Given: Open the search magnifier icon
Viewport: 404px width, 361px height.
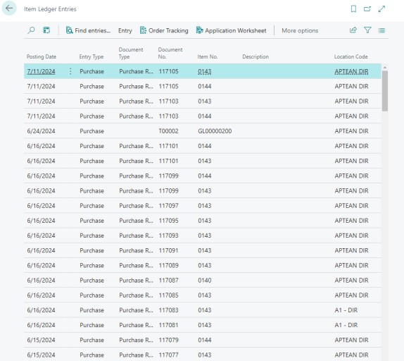Looking at the screenshot, I should 31,30.
